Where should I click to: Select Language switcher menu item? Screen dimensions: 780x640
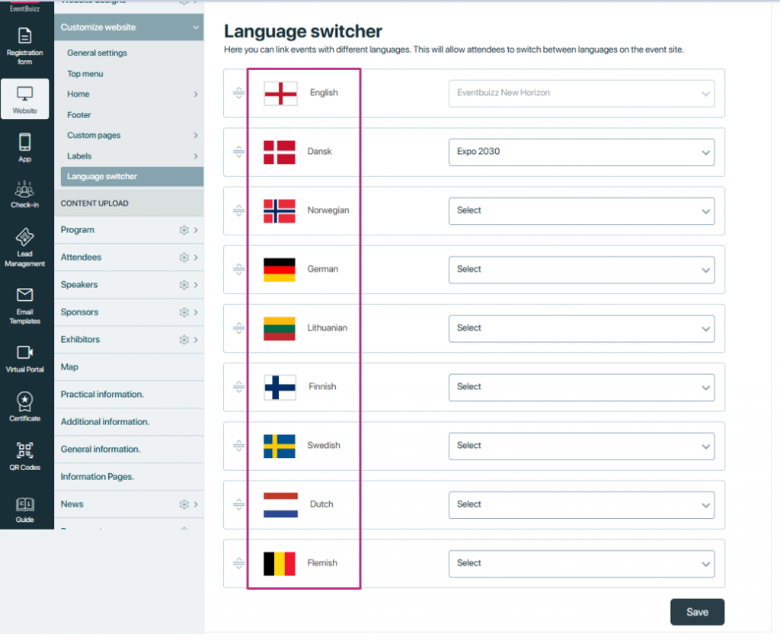132,177
